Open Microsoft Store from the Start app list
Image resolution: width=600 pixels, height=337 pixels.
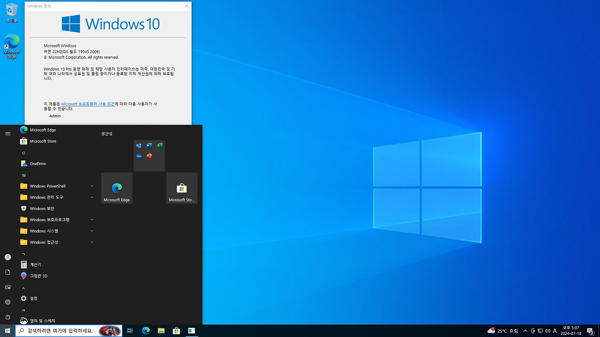pos(56,141)
